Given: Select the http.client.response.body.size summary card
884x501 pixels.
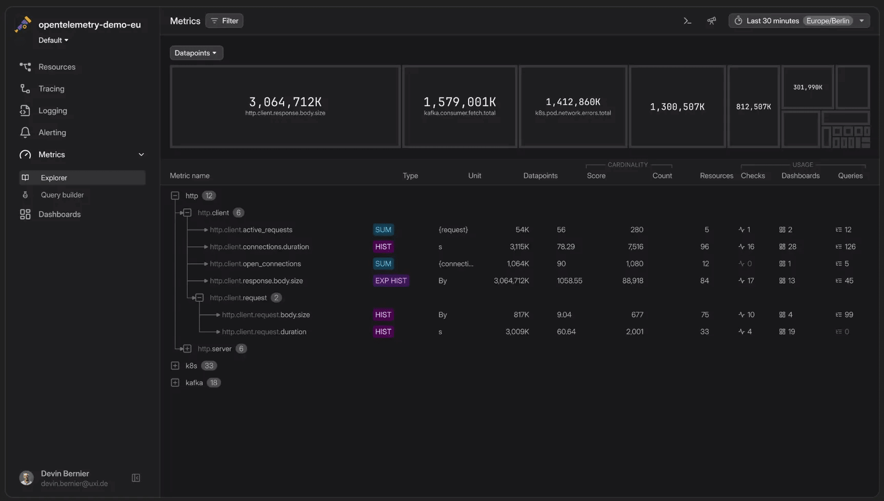Looking at the screenshot, I should coord(285,106).
